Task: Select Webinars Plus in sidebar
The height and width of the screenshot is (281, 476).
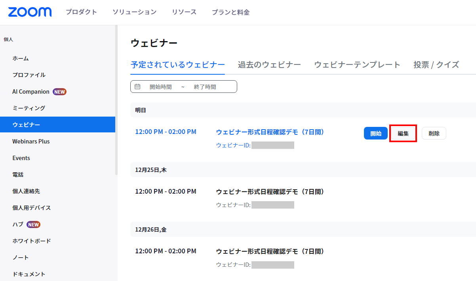Action: (31, 141)
